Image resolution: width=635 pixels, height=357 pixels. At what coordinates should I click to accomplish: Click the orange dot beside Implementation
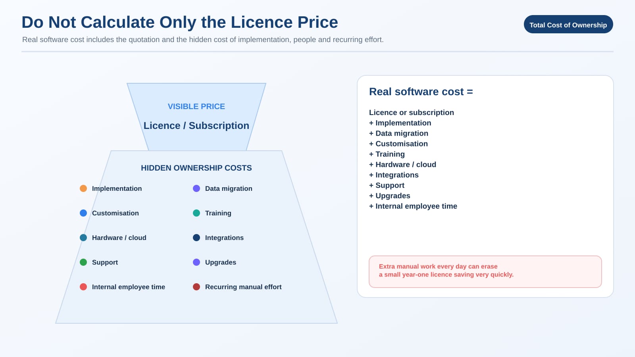pyautogui.click(x=83, y=188)
